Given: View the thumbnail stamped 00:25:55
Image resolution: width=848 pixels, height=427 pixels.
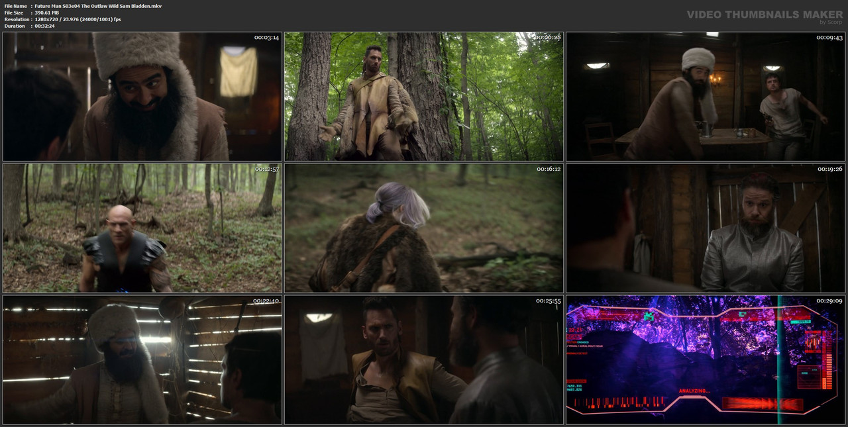Looking at the screenshot, I should pos(424,359).
